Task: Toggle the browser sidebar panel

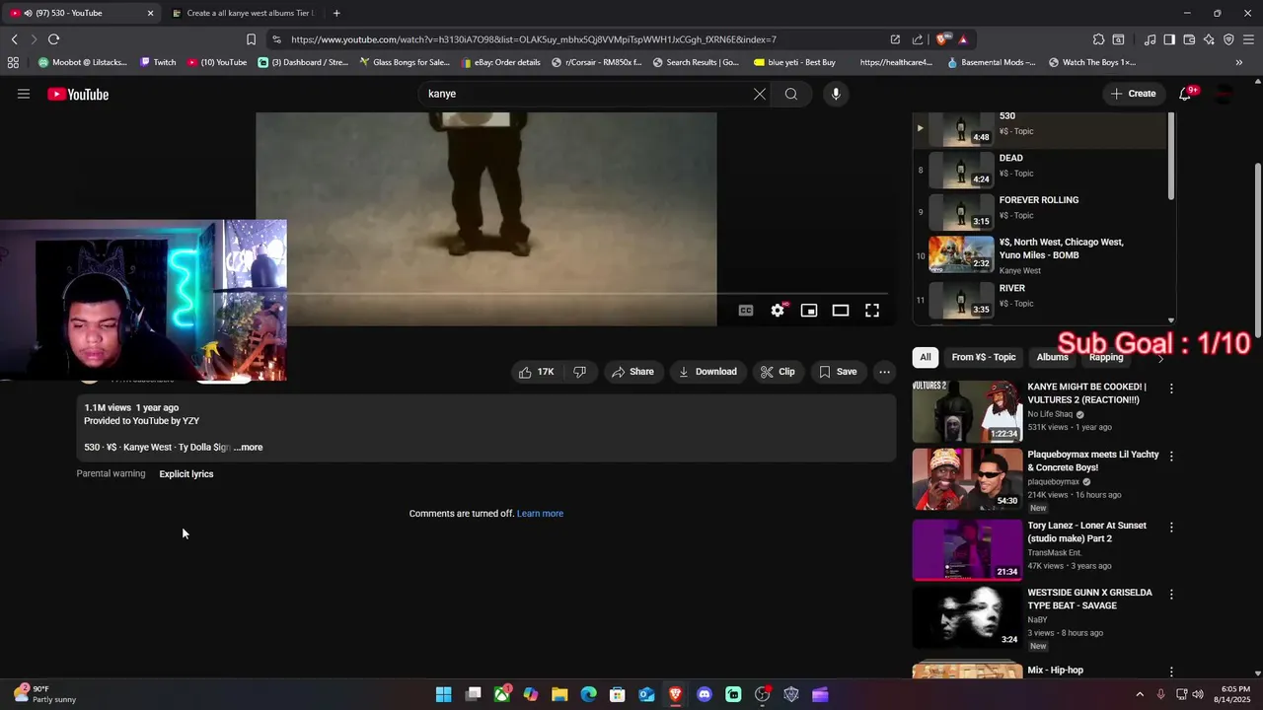Action: pyautogui.click(x=1169, y=39)
